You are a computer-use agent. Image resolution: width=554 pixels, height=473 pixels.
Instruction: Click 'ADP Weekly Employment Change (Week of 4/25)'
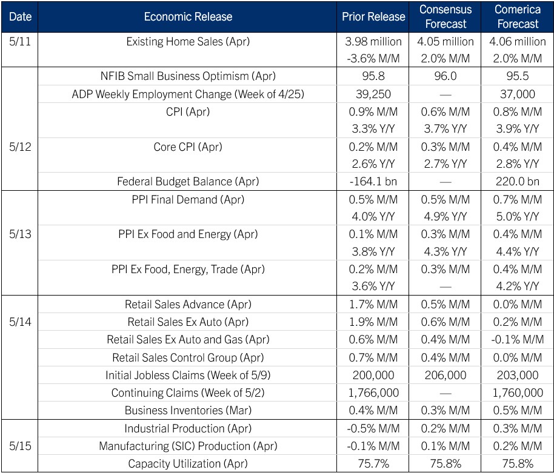[188, 94]
